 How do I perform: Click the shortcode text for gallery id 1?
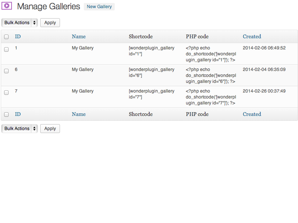(151, 51)
